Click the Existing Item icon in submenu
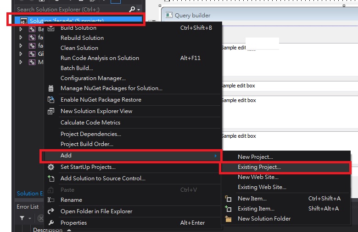 [228, 209]
